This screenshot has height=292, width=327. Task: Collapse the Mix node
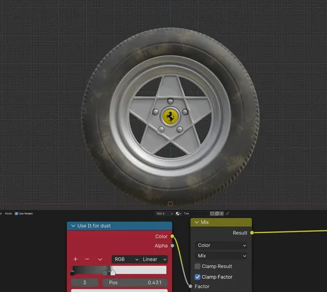tap(197, 222)
